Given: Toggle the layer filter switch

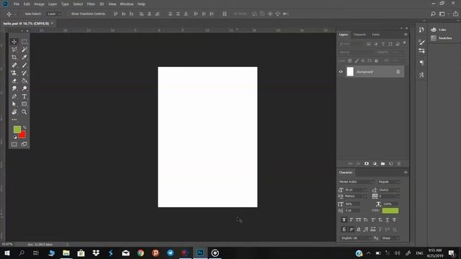Looking at the screenshot, I should pos(405,43).
